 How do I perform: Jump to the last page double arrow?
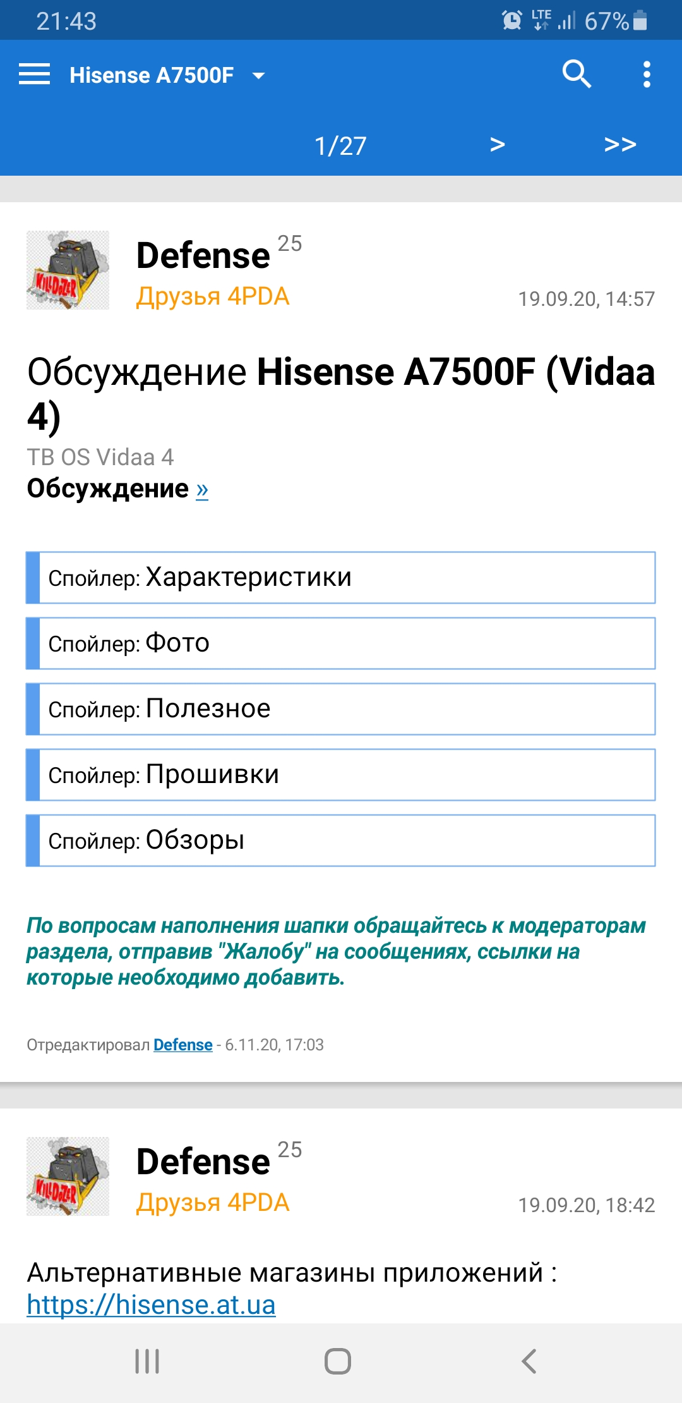pyautogui.click(x=619, y=145)
